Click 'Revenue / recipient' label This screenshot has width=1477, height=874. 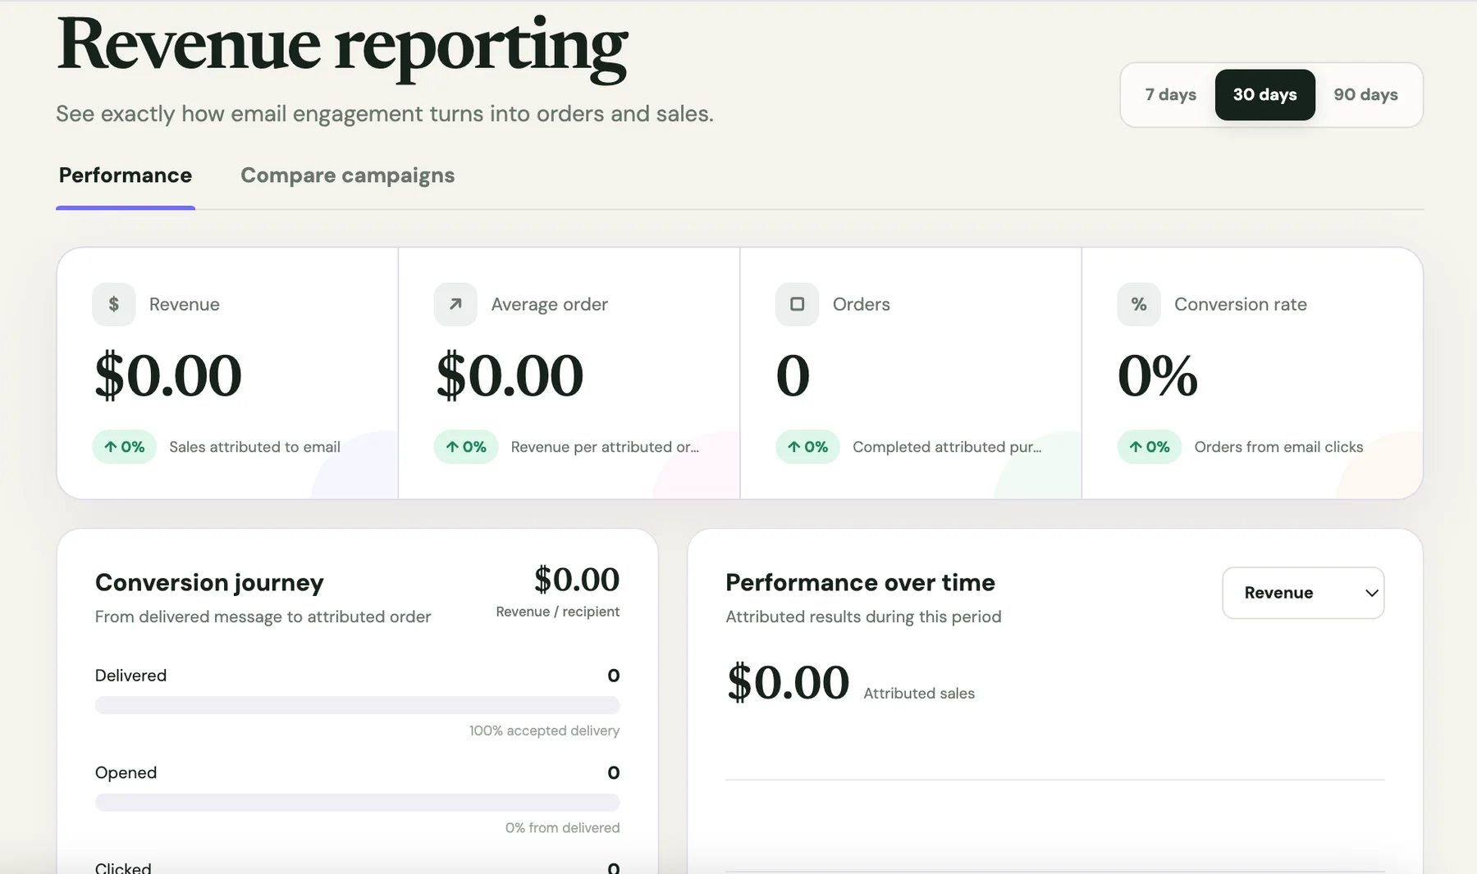coord(558,612)
